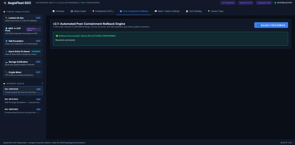The image size is (295, 145).
Task: Run the IAM Escalation simulation
Action: (23, 42)
